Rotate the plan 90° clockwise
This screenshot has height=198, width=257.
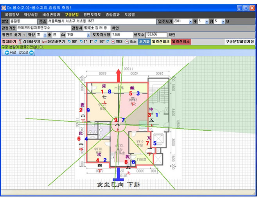104,41
